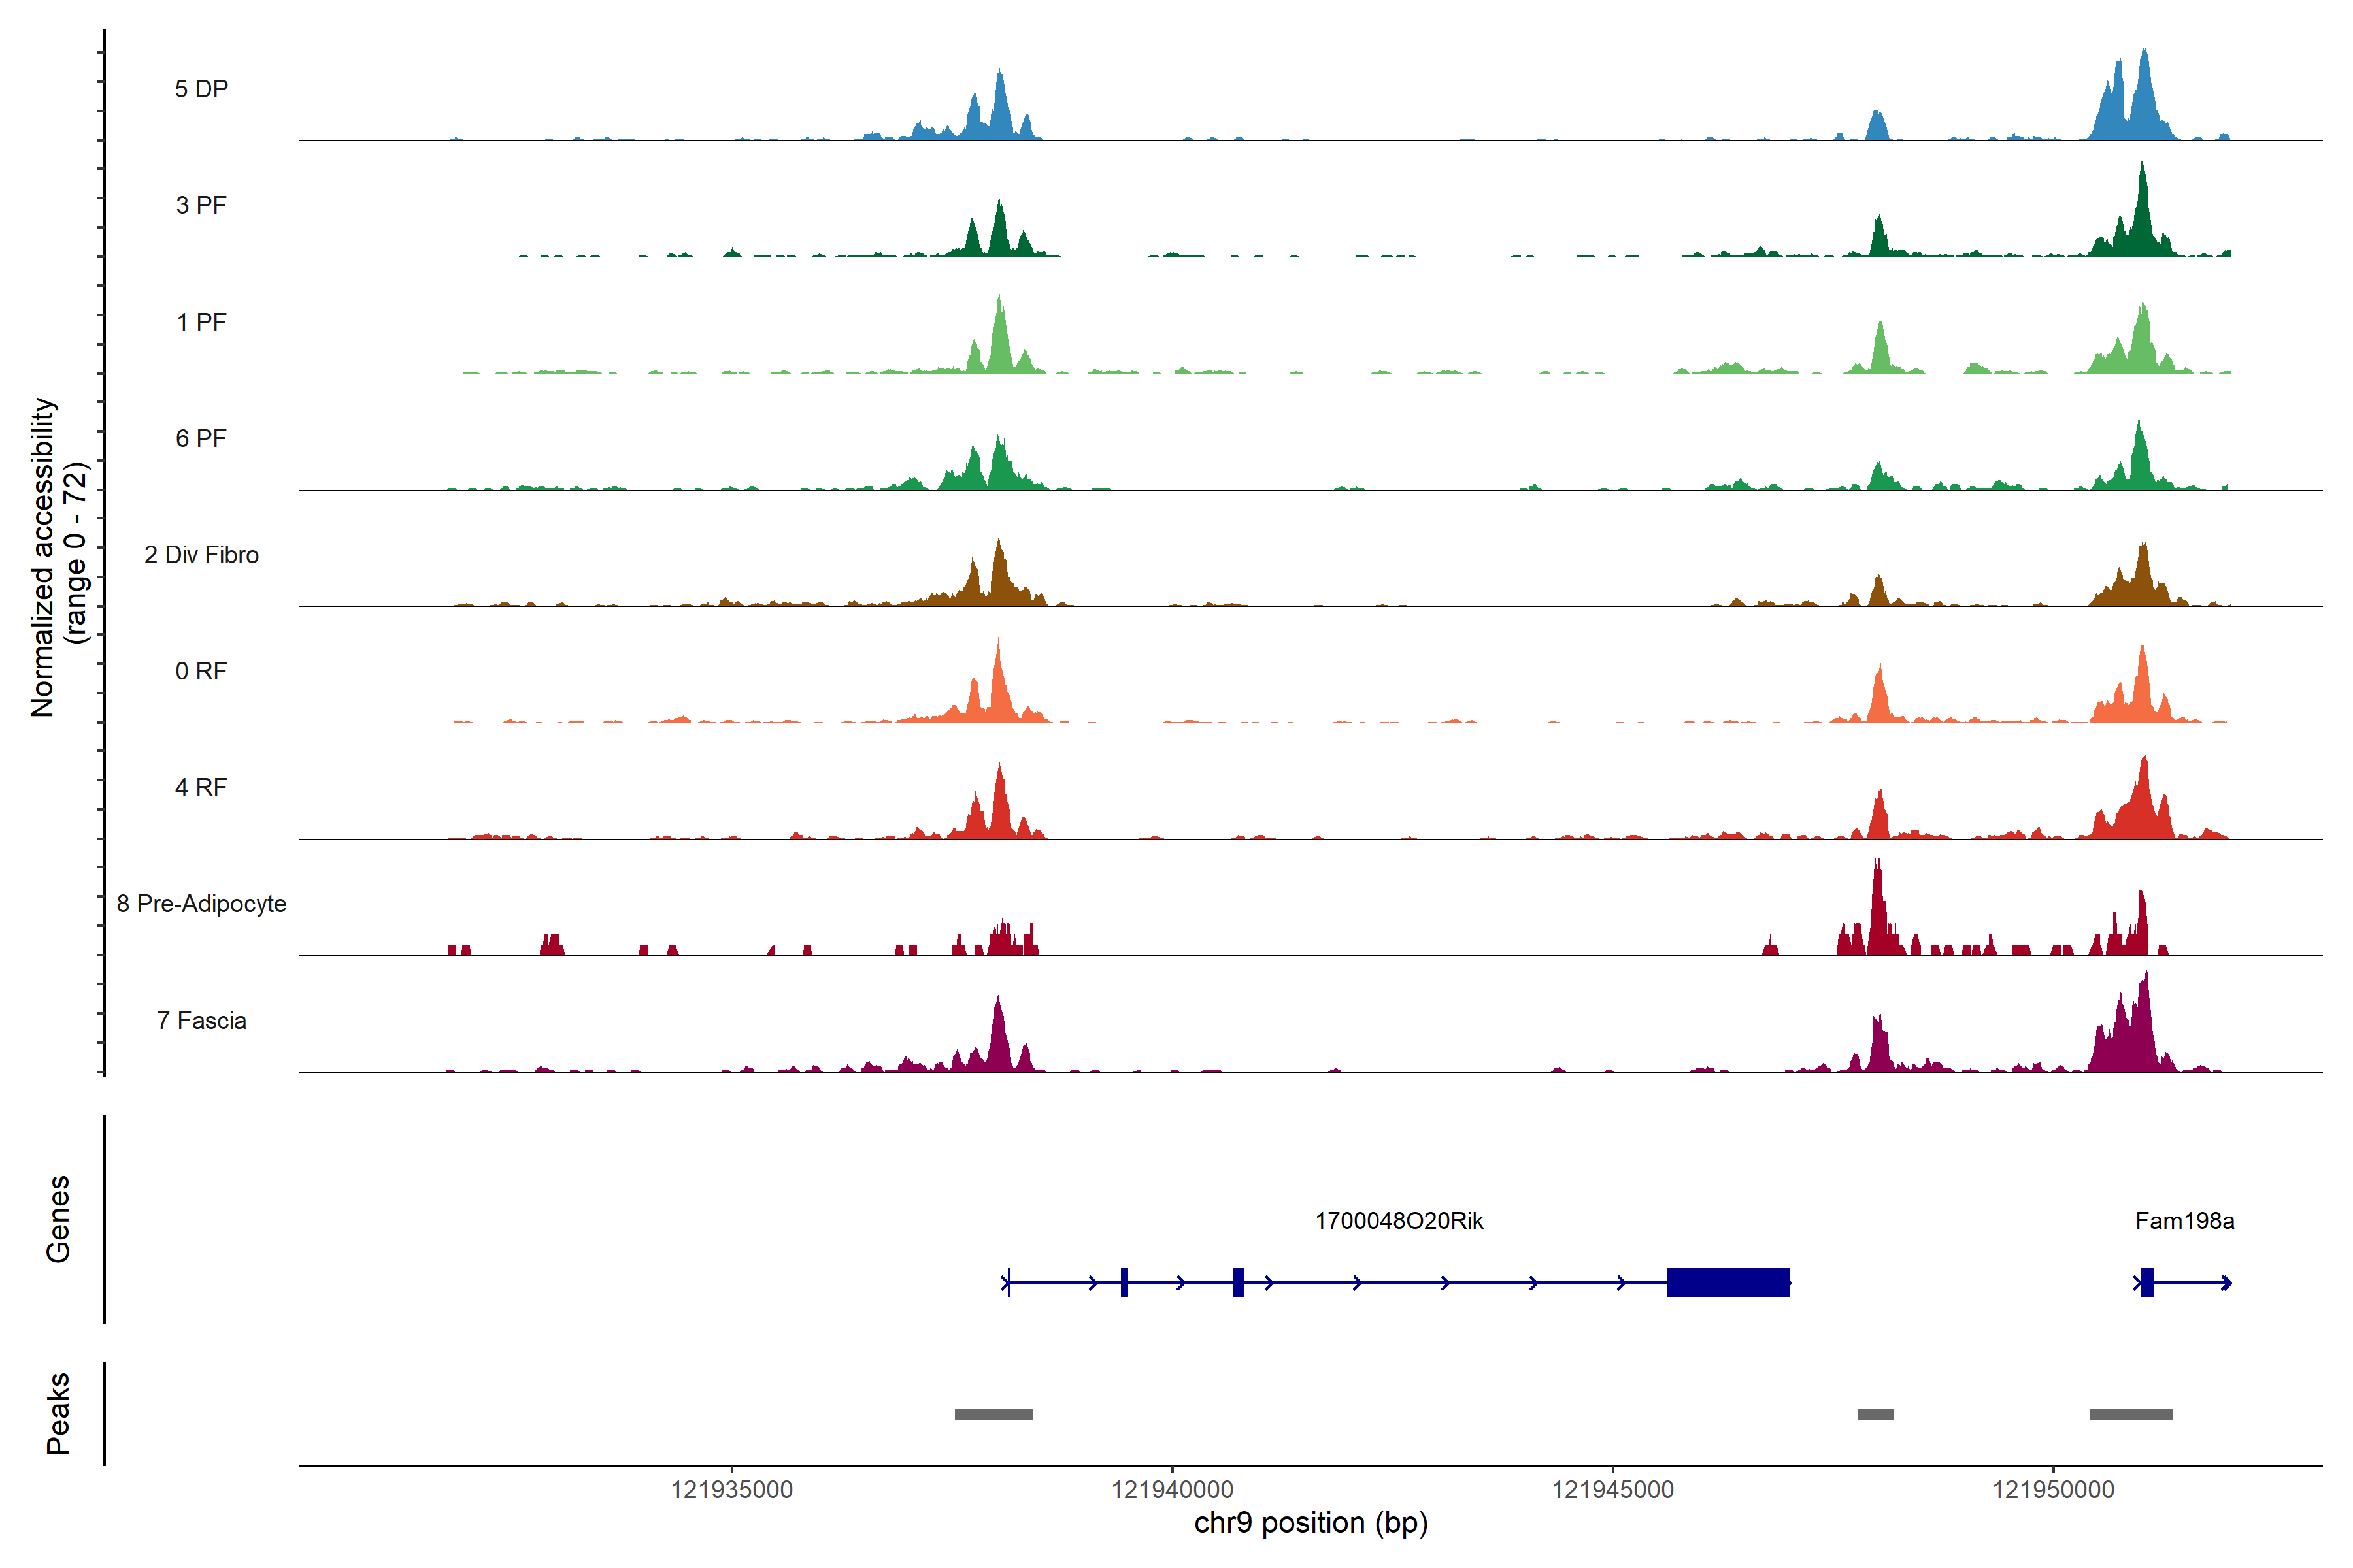Click the large exon block of 1700048O20Rik
2353x1568 pixels.
pos(1727,1282)
